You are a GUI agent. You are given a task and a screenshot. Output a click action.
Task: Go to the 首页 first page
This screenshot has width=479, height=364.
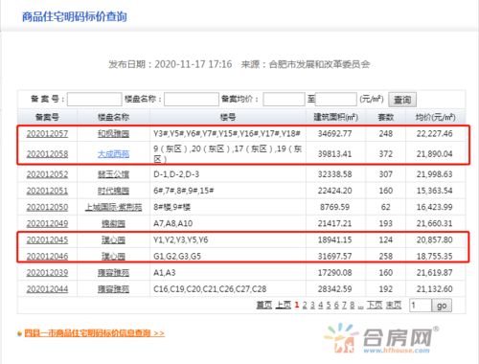click(264, 305)
